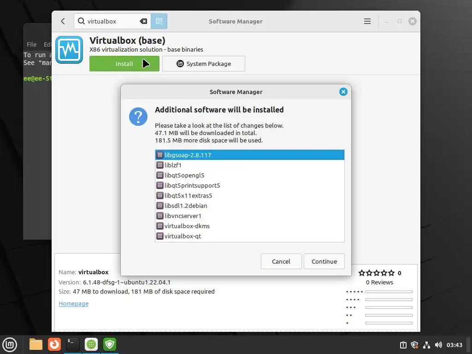Launch Firefox from the panel
The width and height of the screenshot is (472, 354).
pyautogui.click(x=54, y=344)
